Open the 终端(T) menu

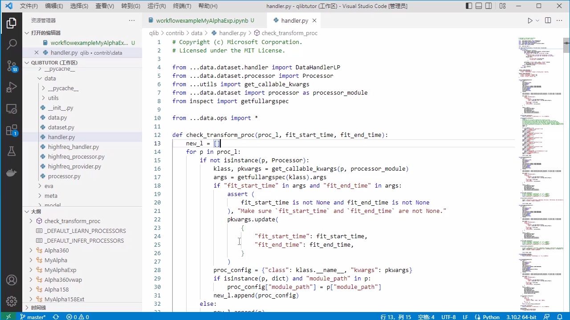pos(182,6)
